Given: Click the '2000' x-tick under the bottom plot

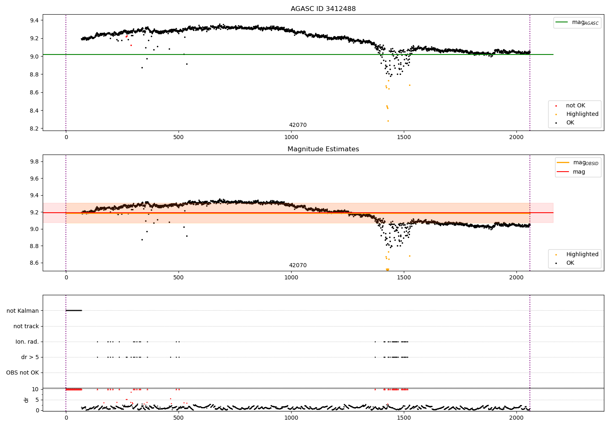Looking at the screenshot, I should click(x=516, y=418).
